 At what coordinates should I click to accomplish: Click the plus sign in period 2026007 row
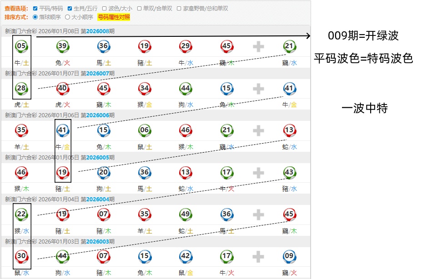(x=258, y=89)
